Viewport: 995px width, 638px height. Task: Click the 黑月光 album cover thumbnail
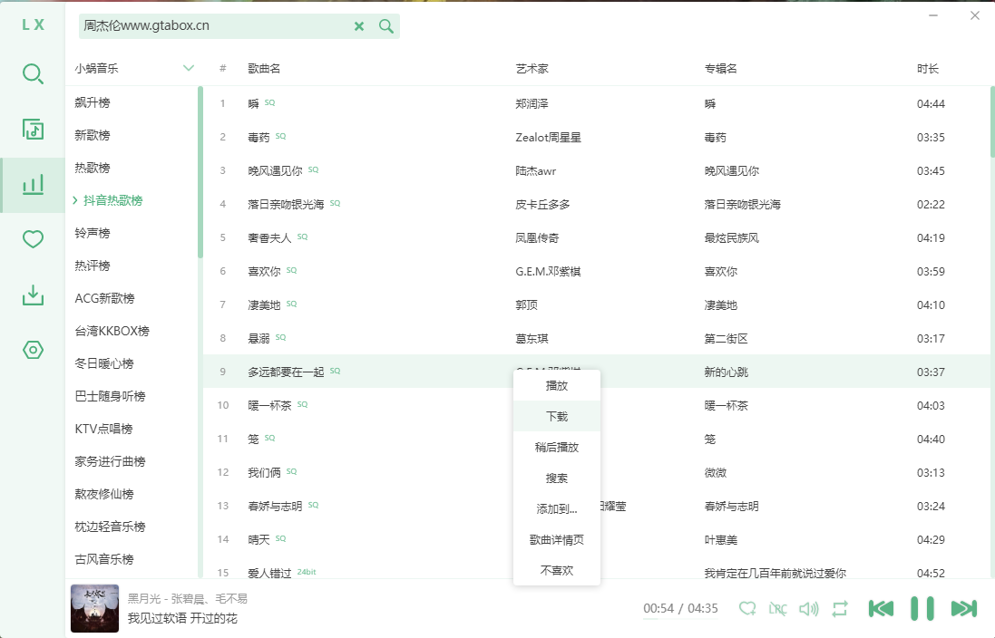94,609
